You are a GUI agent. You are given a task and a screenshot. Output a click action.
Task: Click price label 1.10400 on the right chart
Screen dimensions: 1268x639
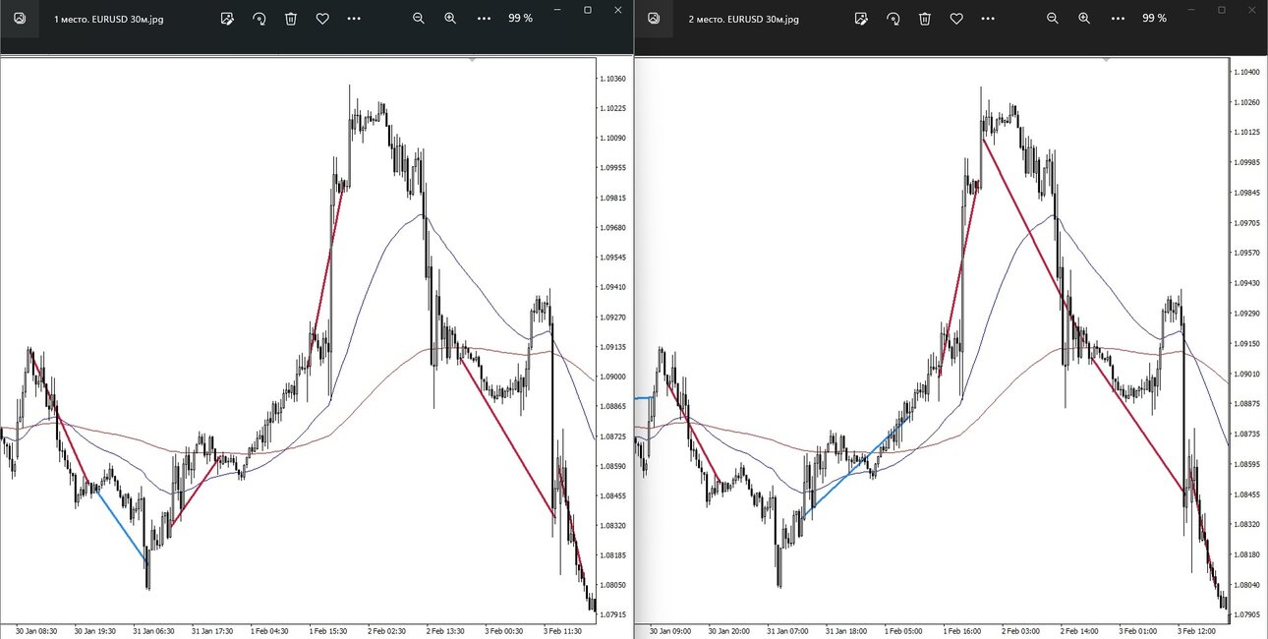[x=1247, y=72]
